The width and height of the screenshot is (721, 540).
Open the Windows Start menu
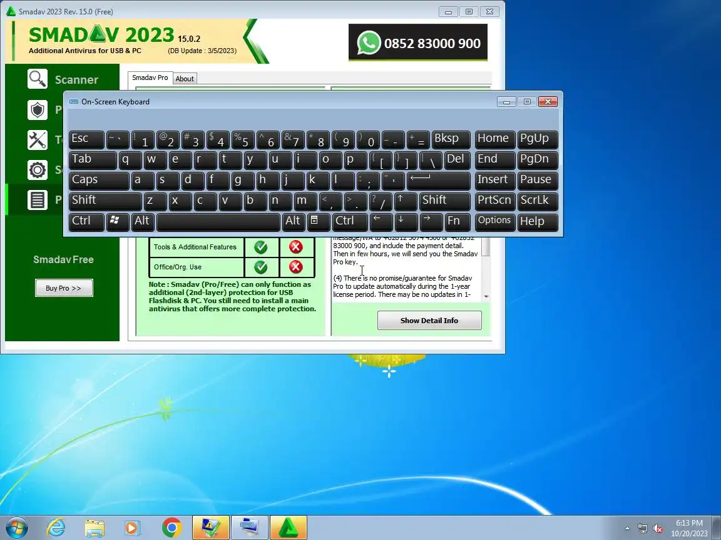[x=16, y=527]
